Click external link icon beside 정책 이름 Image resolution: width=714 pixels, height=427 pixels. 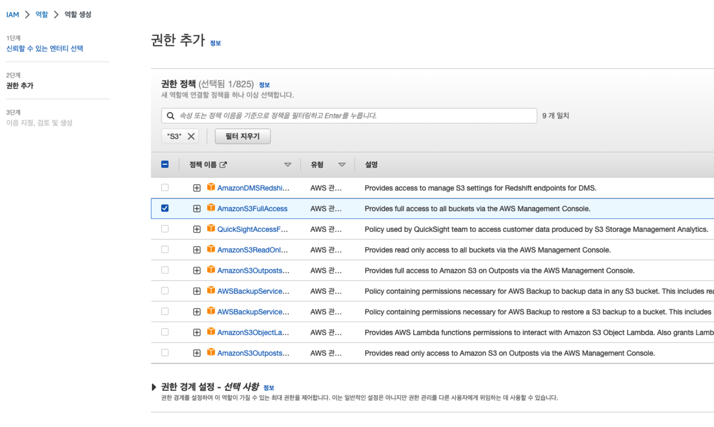click(223, 165)
